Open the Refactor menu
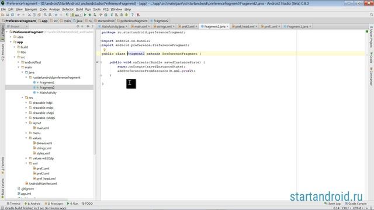The height and width of the screenshot is (210, 374). coord(68,9)
